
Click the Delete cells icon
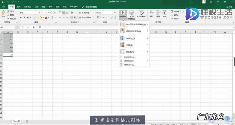pyautogui.click(x=158, y=13)
